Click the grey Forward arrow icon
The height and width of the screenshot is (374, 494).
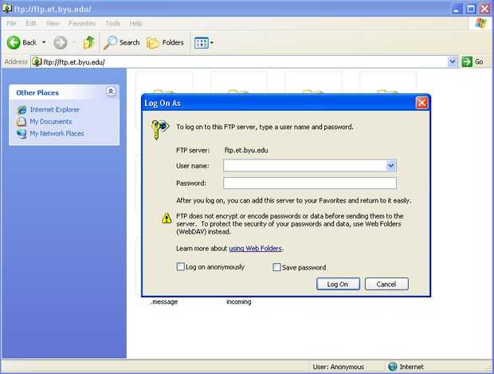point(60,42)
